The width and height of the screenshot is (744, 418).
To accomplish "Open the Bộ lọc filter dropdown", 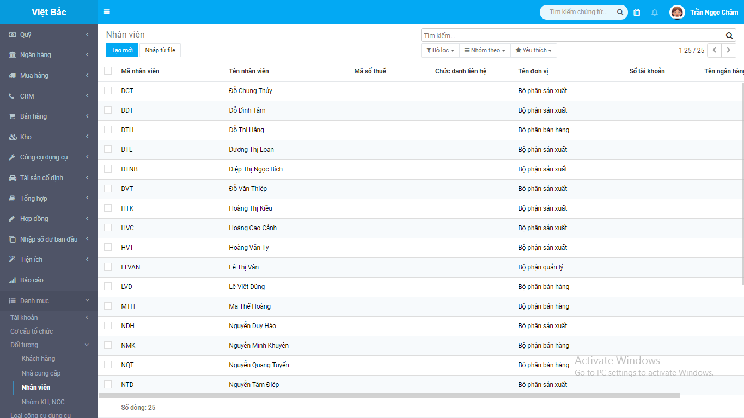I will pos(440,50).
